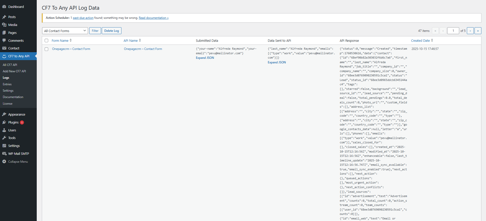
Task: Go to the next page of logs
Action: (x=470, y=31)
